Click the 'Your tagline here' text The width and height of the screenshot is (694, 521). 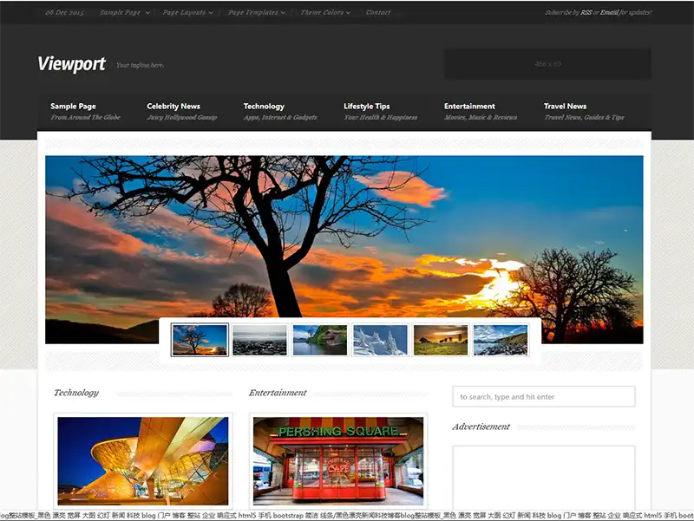pos(140,65)
